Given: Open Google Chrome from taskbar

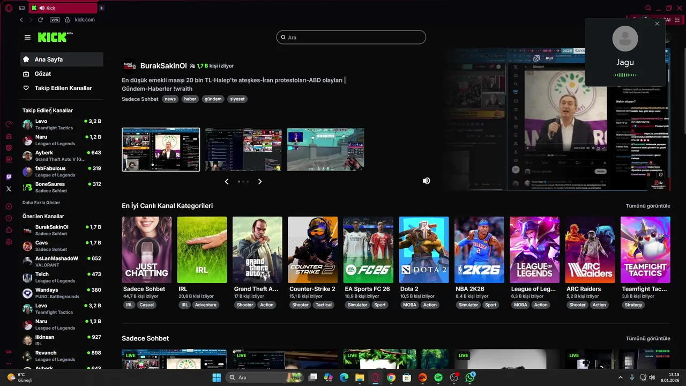Looking at the screenshot, I should [x=391, y=377].
